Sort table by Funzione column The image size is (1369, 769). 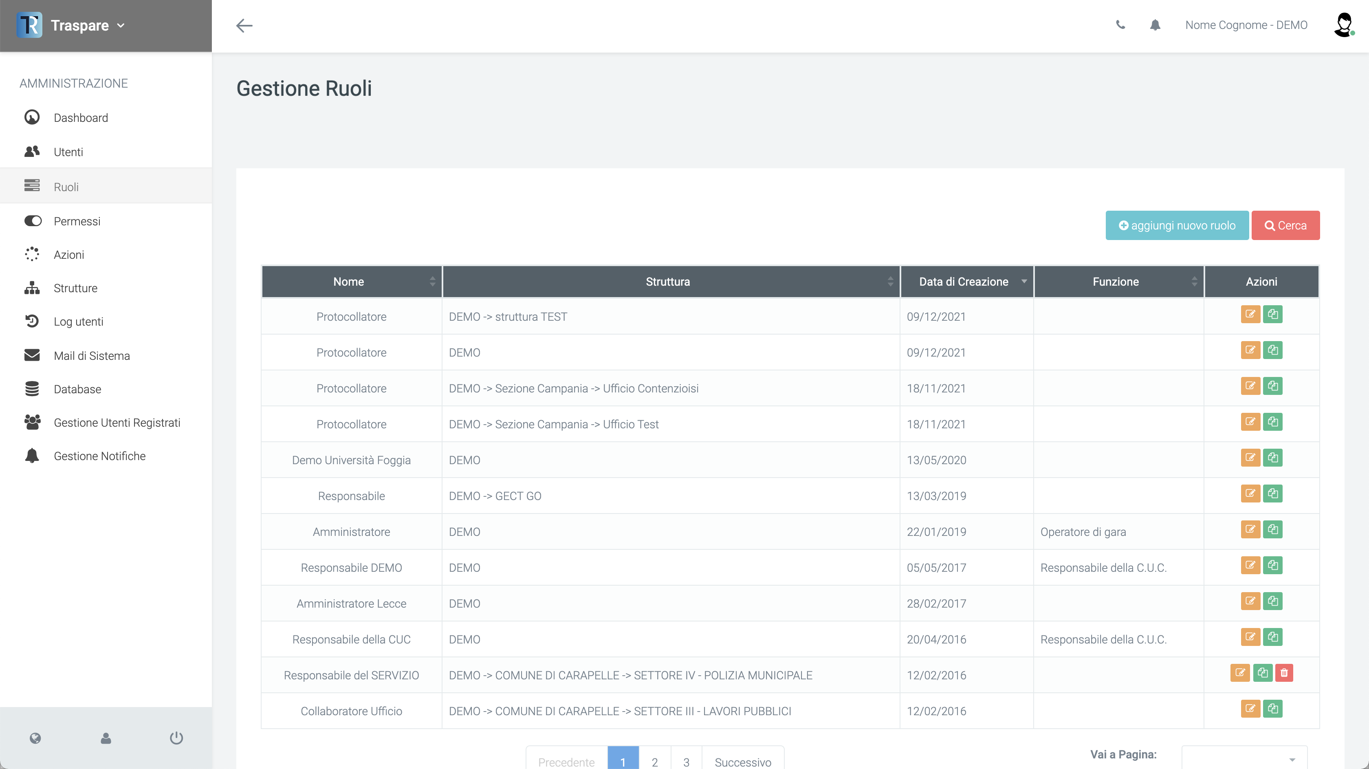(x=1119, y=282)
